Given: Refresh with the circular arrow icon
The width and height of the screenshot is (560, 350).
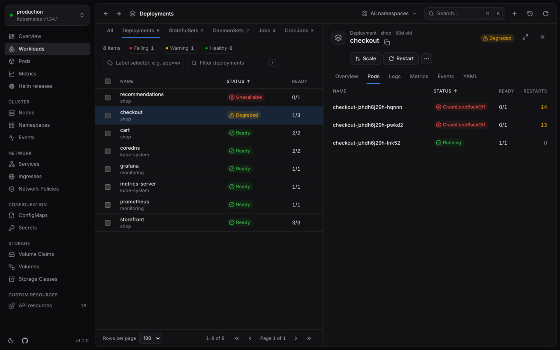Looking at the screenshot, I should (546, 14).
